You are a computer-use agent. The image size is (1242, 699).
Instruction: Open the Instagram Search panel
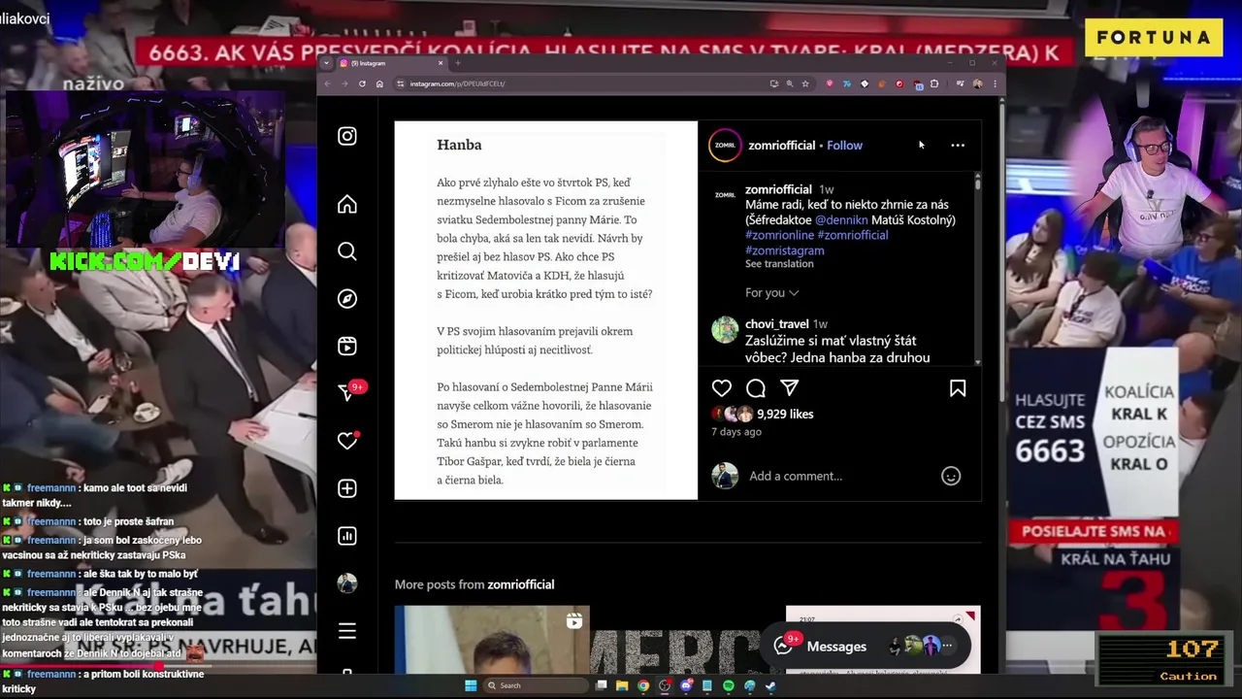click(347, 251)
